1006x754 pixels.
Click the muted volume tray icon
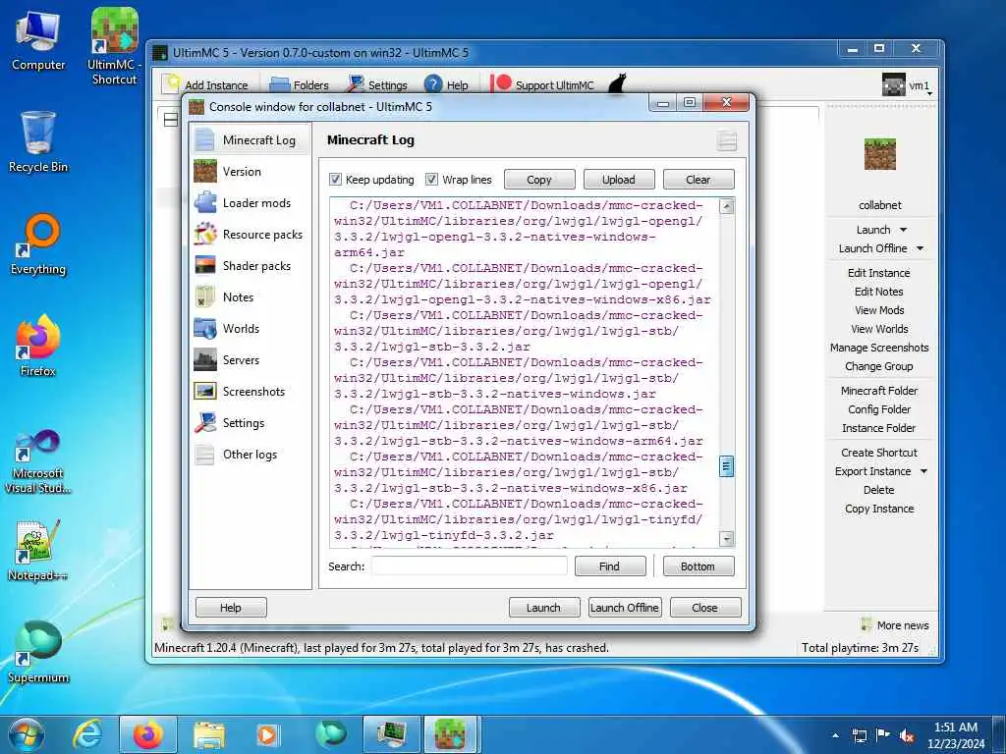click(x=906, y=736)
